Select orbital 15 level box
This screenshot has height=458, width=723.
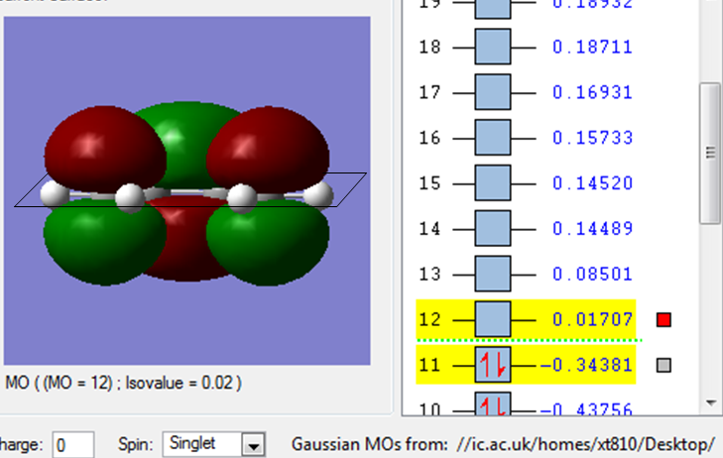pyautogui.click(x=493, y=183)
